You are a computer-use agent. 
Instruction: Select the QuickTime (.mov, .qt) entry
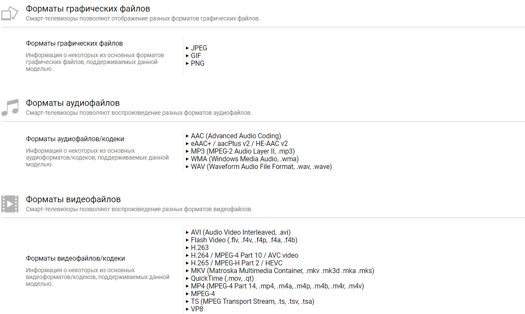(222, 279)
